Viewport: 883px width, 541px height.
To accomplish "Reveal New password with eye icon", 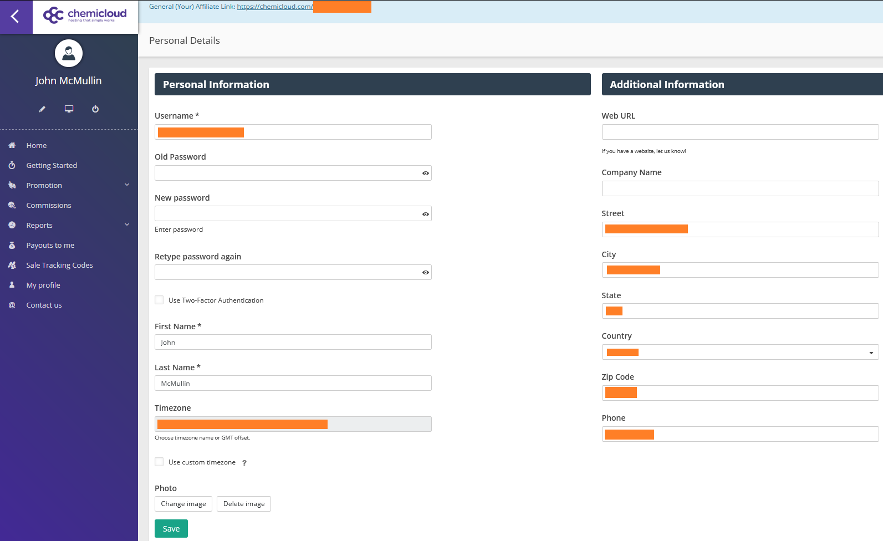I will coord(425,214).
